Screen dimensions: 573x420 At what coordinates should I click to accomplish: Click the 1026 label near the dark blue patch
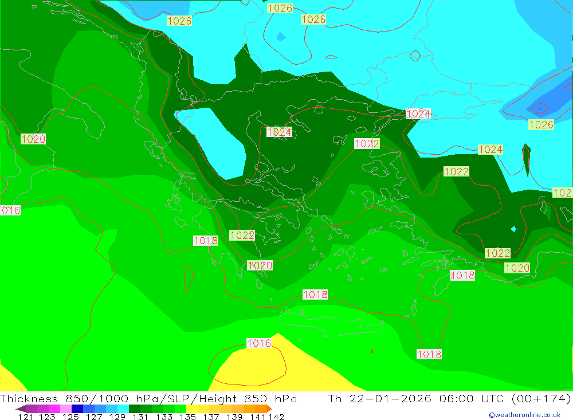pos(541,125)
